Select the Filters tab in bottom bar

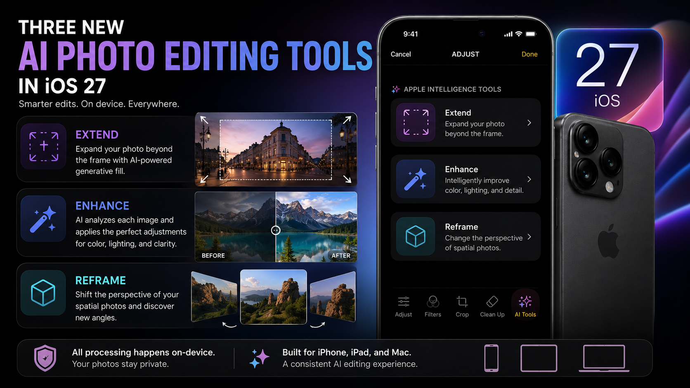click(433, 306)
